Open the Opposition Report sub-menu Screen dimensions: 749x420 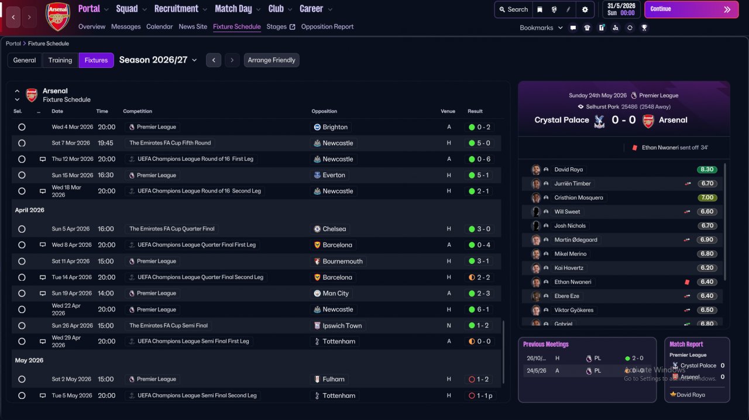click(327, 27)
